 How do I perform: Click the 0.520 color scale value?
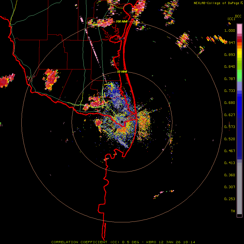click(230, 139)
